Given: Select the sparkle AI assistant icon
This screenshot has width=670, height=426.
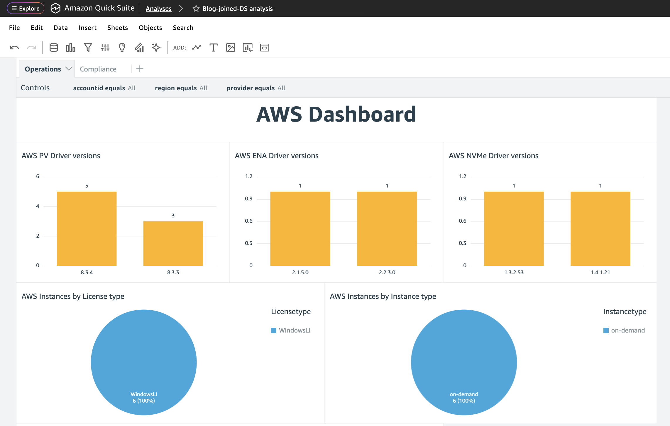Looking at the screenshot, I should tap(156, 47).
